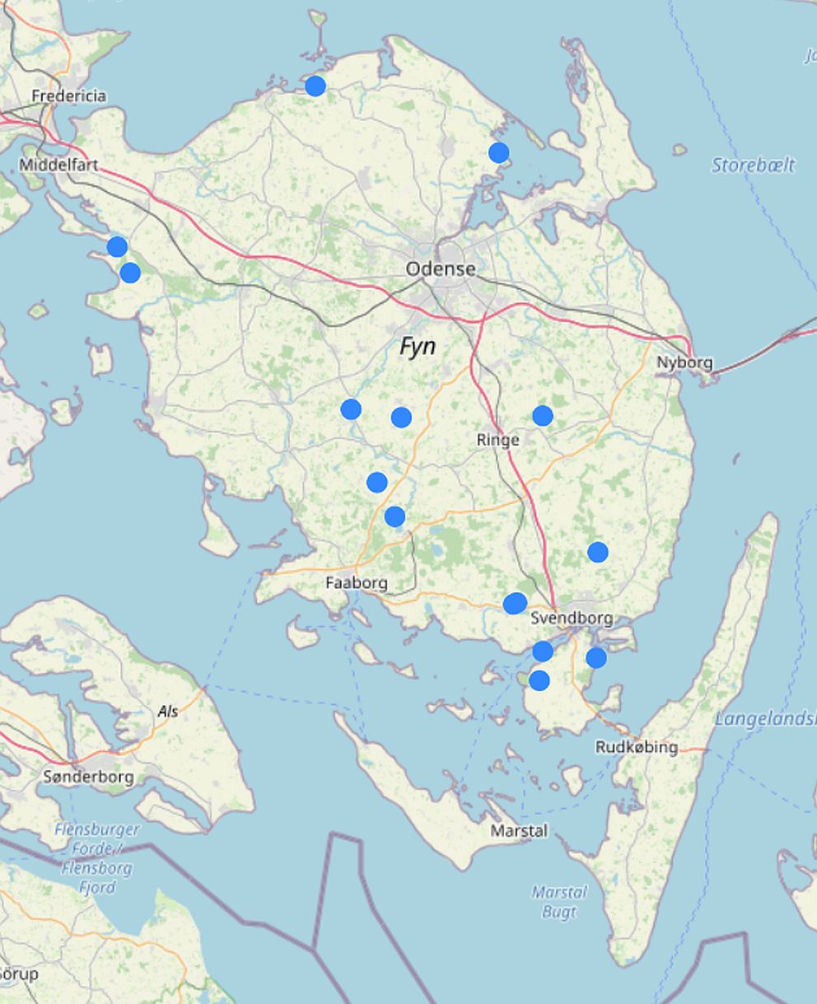
Task: Click the Marstal town label
Action: click(519, 830)
